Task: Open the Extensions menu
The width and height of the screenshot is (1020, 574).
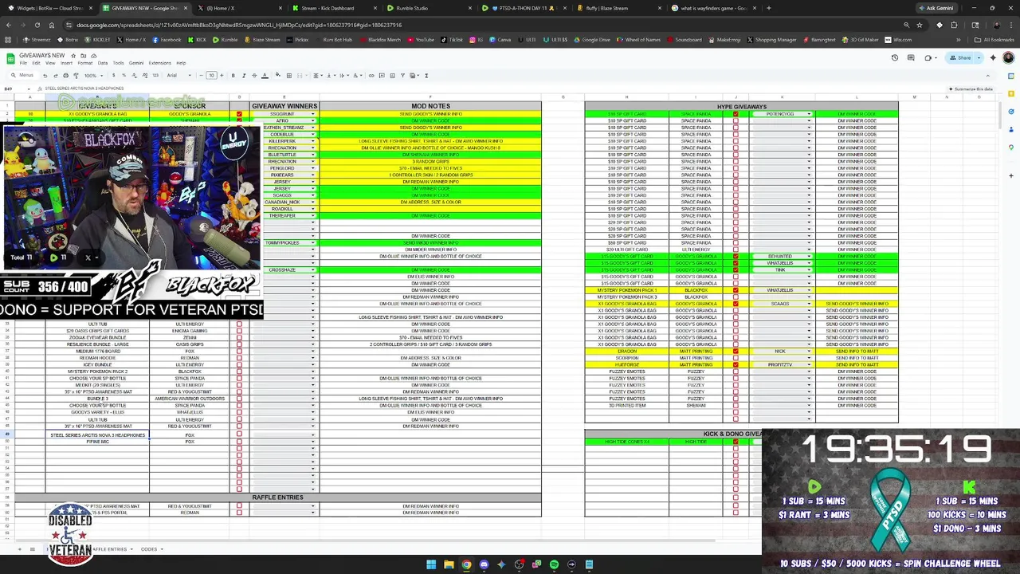Action: [x=159, y=63]
